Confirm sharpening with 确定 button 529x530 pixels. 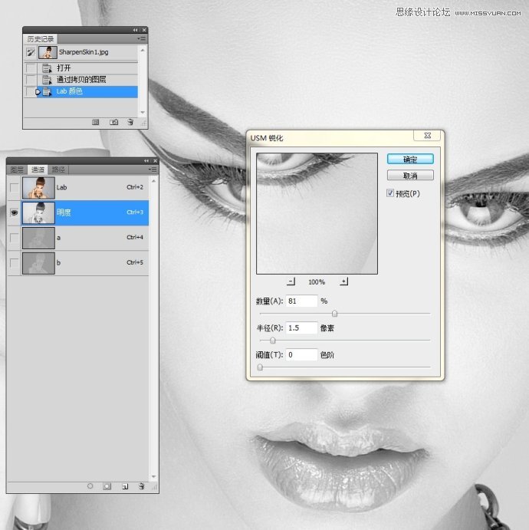point(410,160)
